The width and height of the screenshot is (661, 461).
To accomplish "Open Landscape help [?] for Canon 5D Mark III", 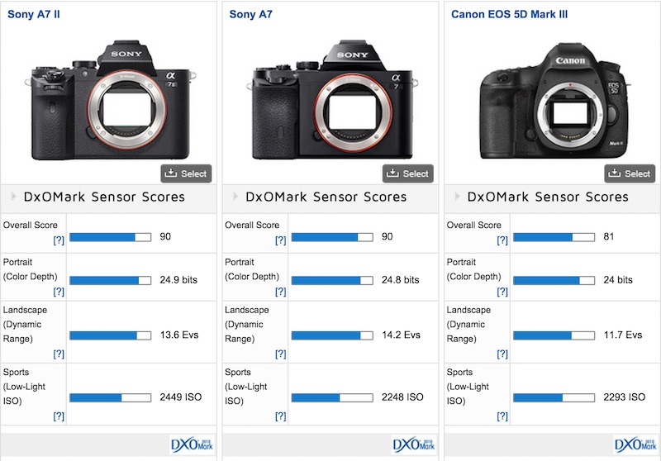I will [x=502, y=354].
